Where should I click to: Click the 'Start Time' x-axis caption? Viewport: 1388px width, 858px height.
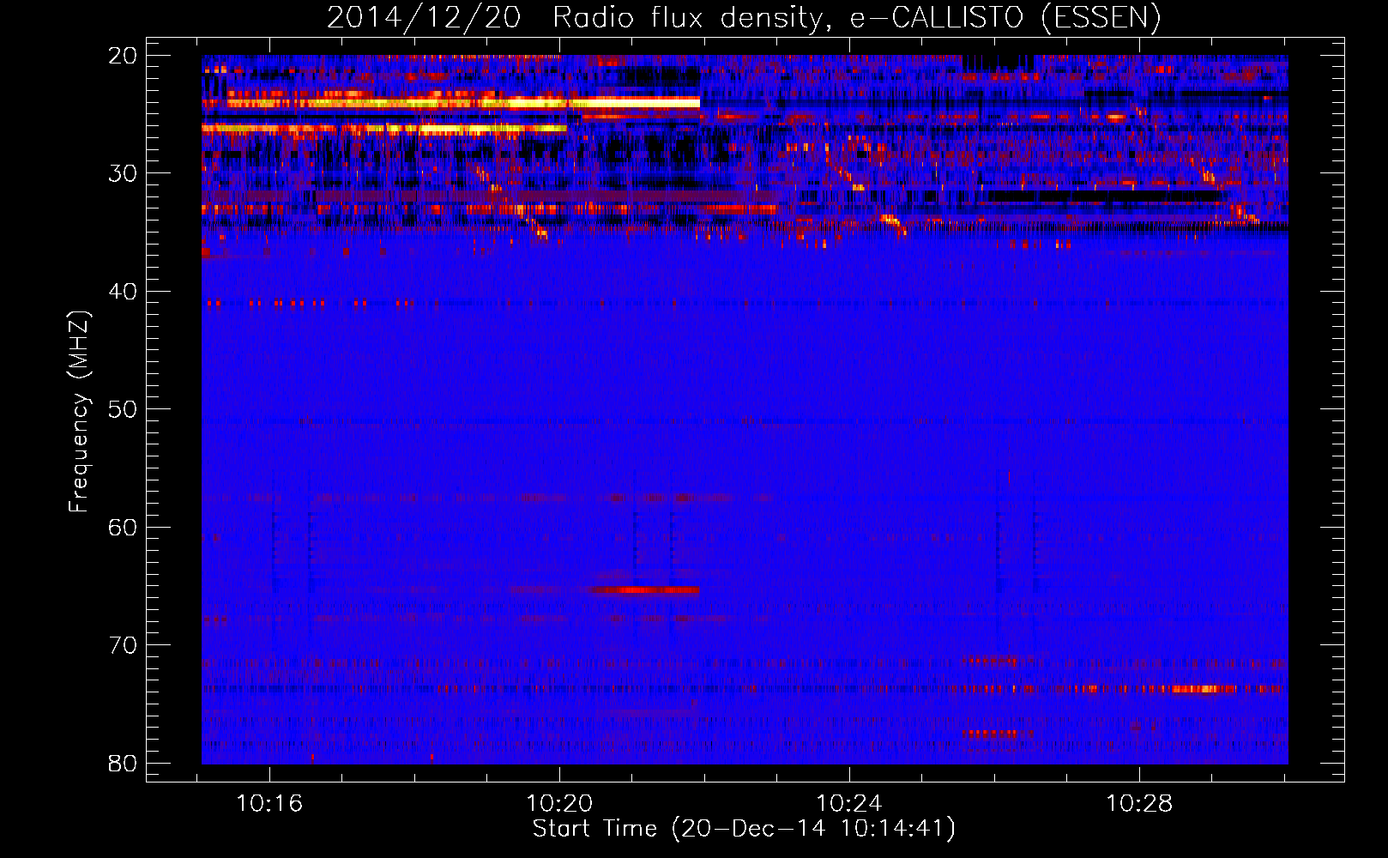coord(744,829)
